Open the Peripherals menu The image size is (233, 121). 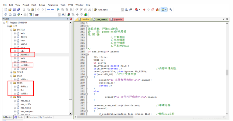point(53,5)
